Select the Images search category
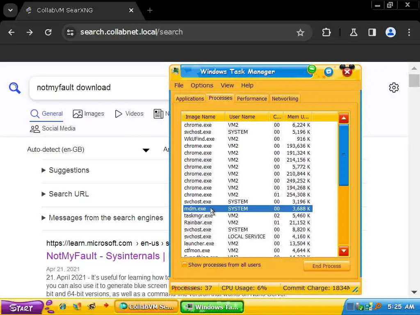420x315 pixels. coord(89,114)
